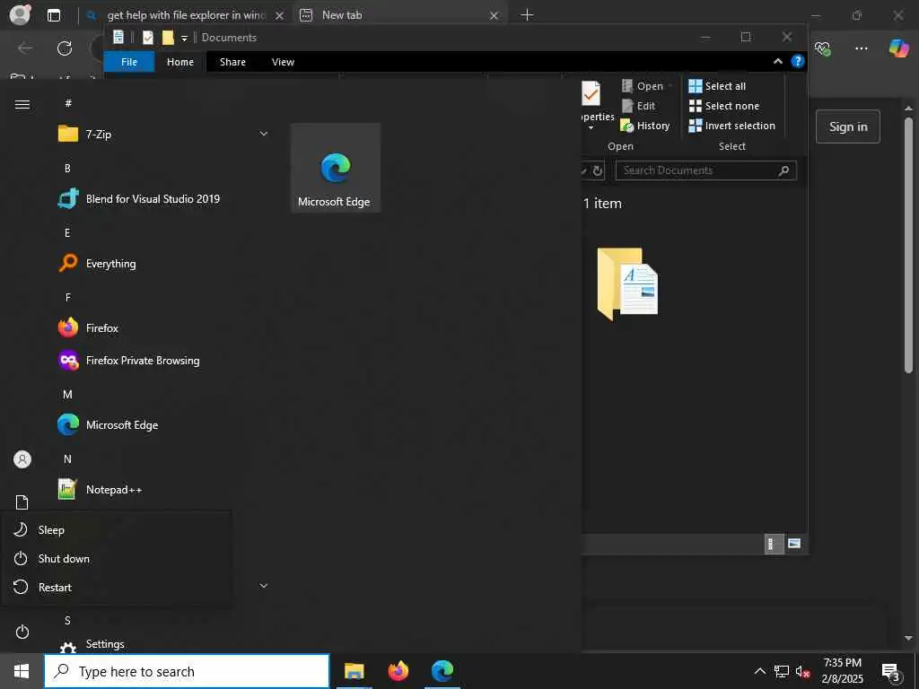The image size is (919, 689).
Task: Click the quick access Properties checkmark icon
Action: 148,38
